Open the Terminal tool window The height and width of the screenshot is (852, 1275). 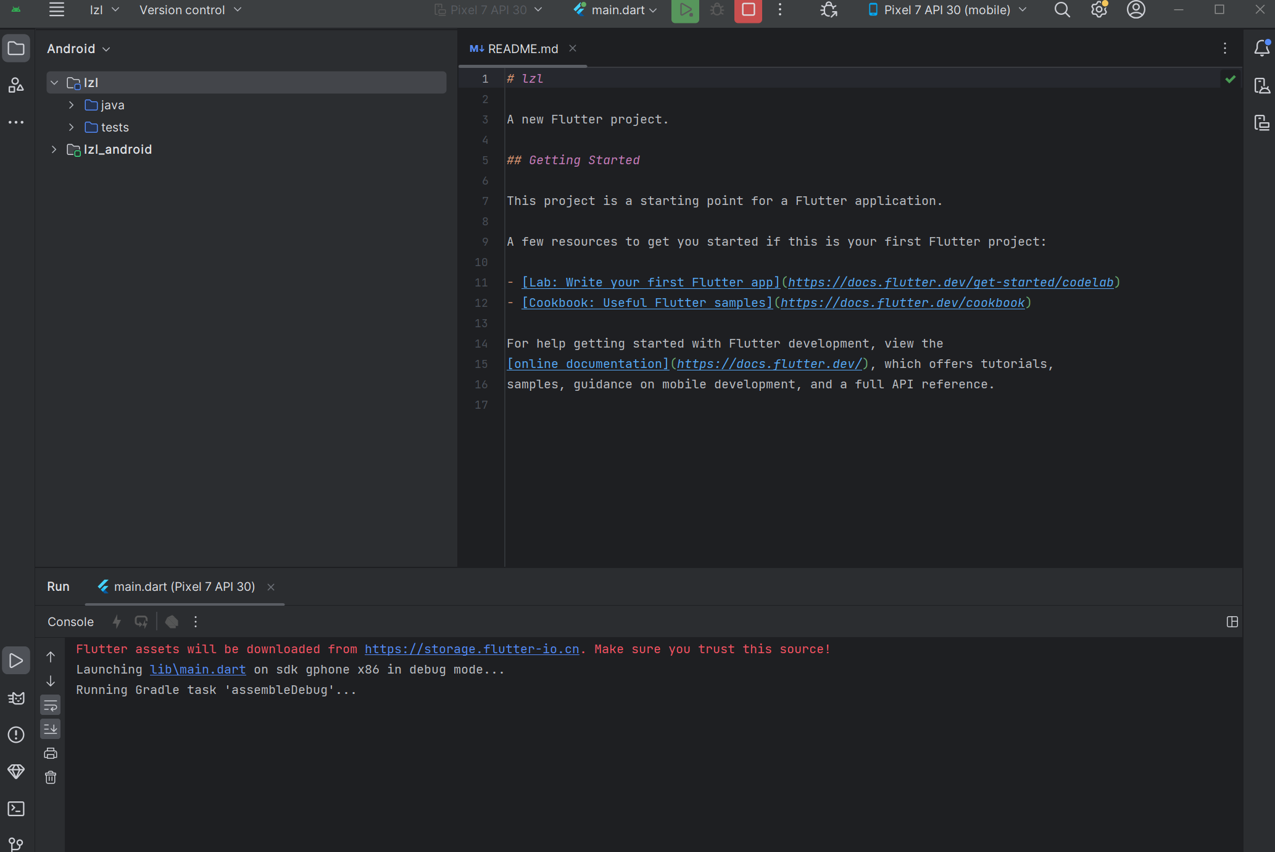(16, 809)
